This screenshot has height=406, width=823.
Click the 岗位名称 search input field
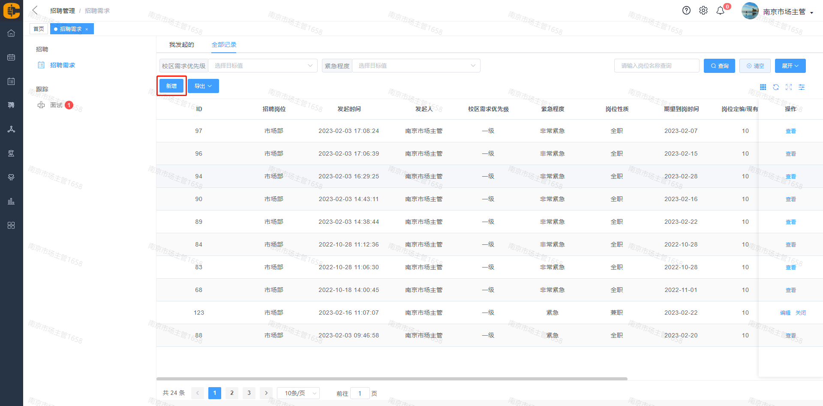click(x=657, y=66)
